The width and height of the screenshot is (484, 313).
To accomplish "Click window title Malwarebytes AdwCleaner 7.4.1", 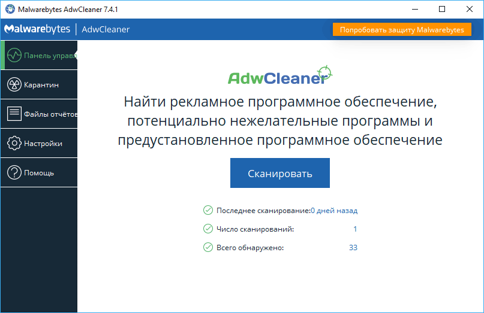I will [x=68, y=9].
